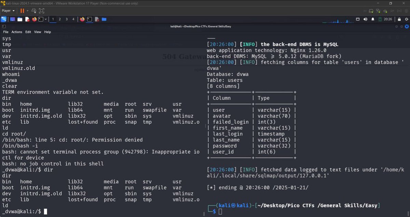Enter VMware full screen mode
The image size is (410, 217).
click(x=41, y=11)
